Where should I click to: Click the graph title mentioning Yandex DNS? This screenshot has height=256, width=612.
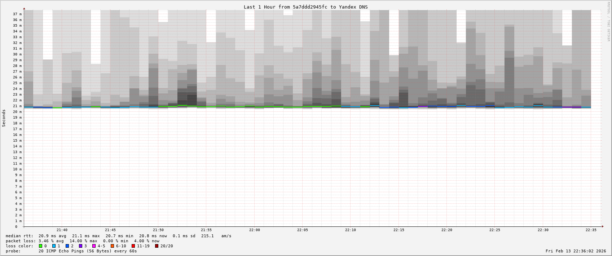tap(305, 7)
